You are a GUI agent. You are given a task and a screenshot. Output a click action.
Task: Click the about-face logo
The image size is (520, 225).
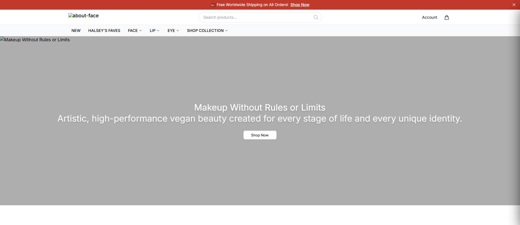point(83,16)
